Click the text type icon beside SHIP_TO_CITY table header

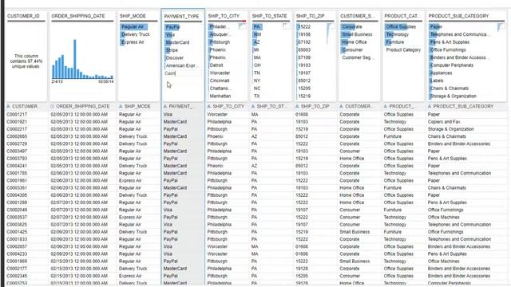tap(209, 106)
